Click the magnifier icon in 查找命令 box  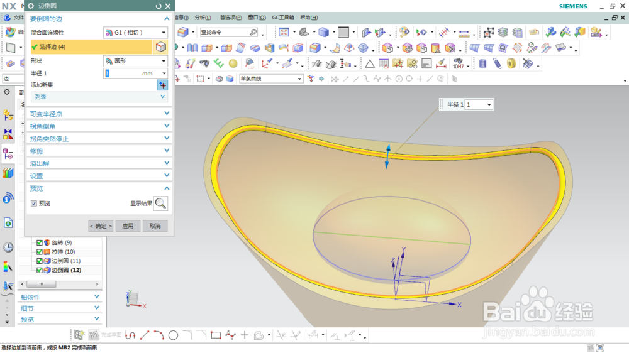click(253, 32)
